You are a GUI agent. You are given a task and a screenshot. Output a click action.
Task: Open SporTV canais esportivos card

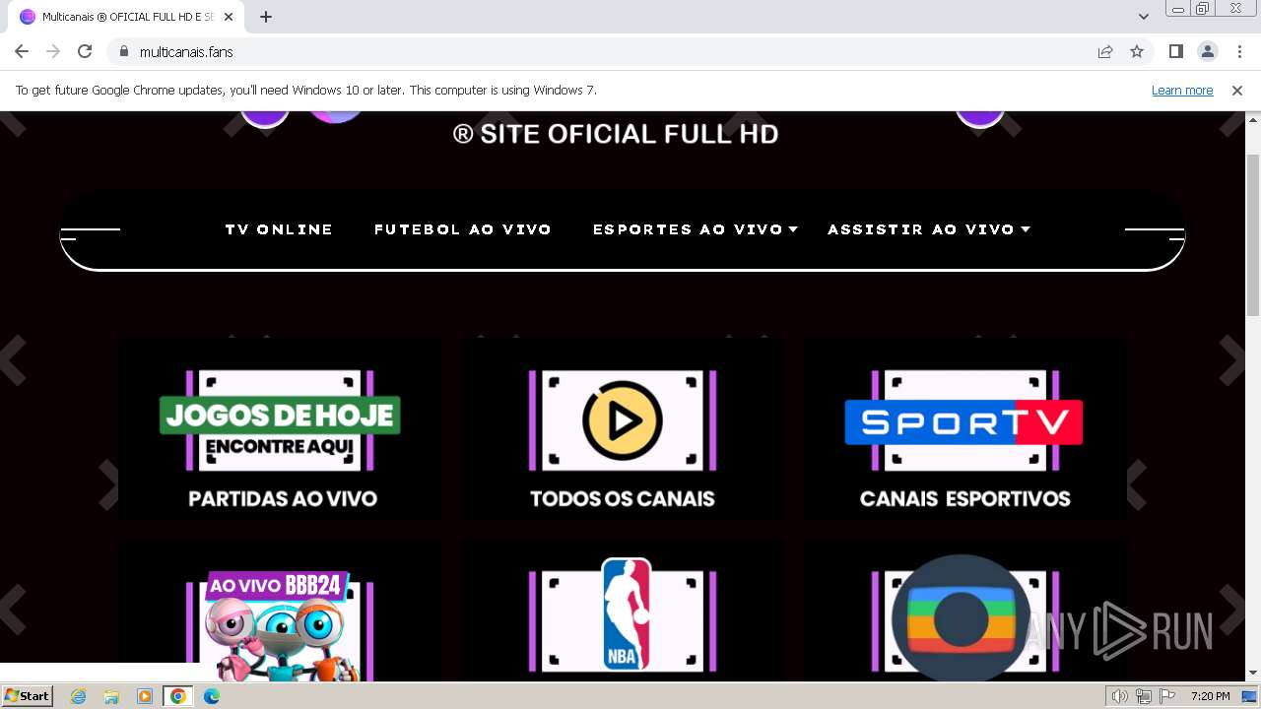(x=964, y=429)
